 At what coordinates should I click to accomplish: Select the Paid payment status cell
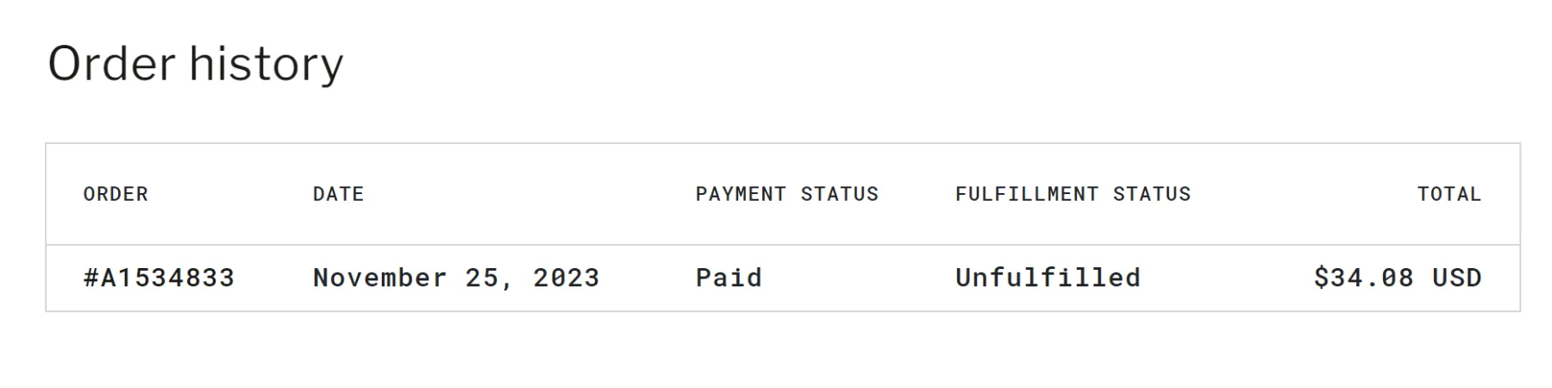click(729, 278)
